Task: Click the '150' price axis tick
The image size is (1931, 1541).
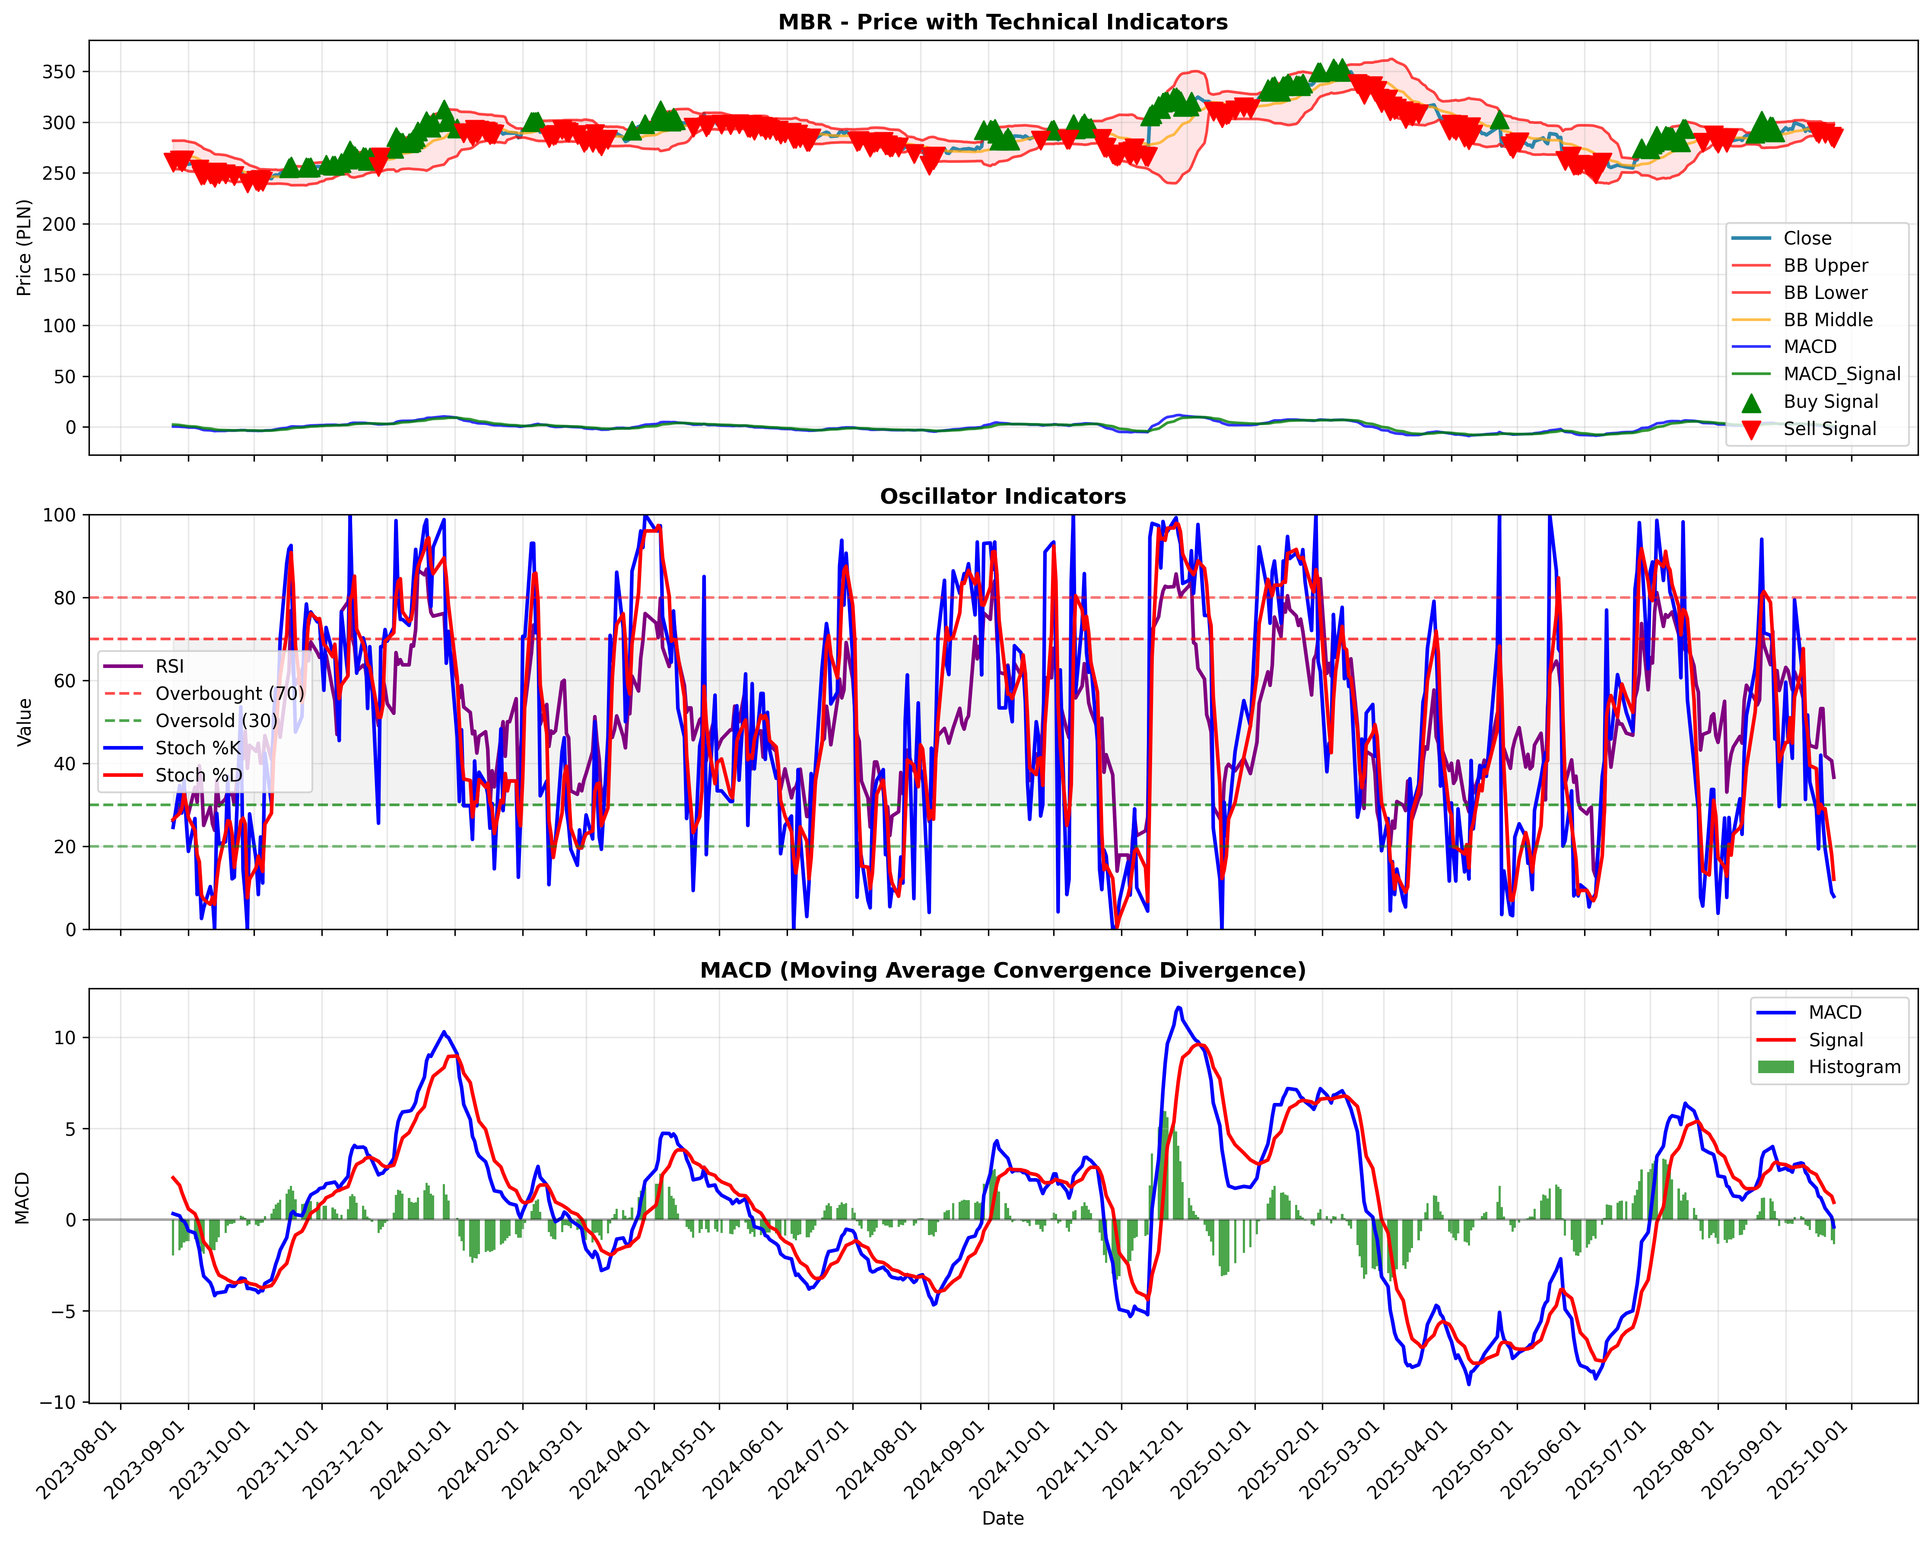Action: coord(59,275)
